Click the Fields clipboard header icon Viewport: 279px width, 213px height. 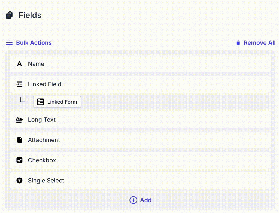pos(10,15)
